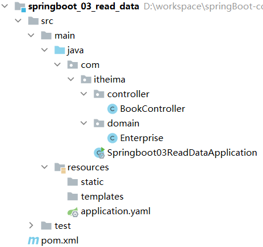Screen dimensions: 263x247
Task: Click the Enterprise class icon
Action: click(x=112, y=138)
